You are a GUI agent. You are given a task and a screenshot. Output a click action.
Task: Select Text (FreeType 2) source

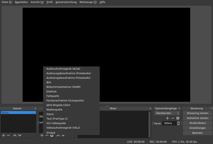click(71, 119)
